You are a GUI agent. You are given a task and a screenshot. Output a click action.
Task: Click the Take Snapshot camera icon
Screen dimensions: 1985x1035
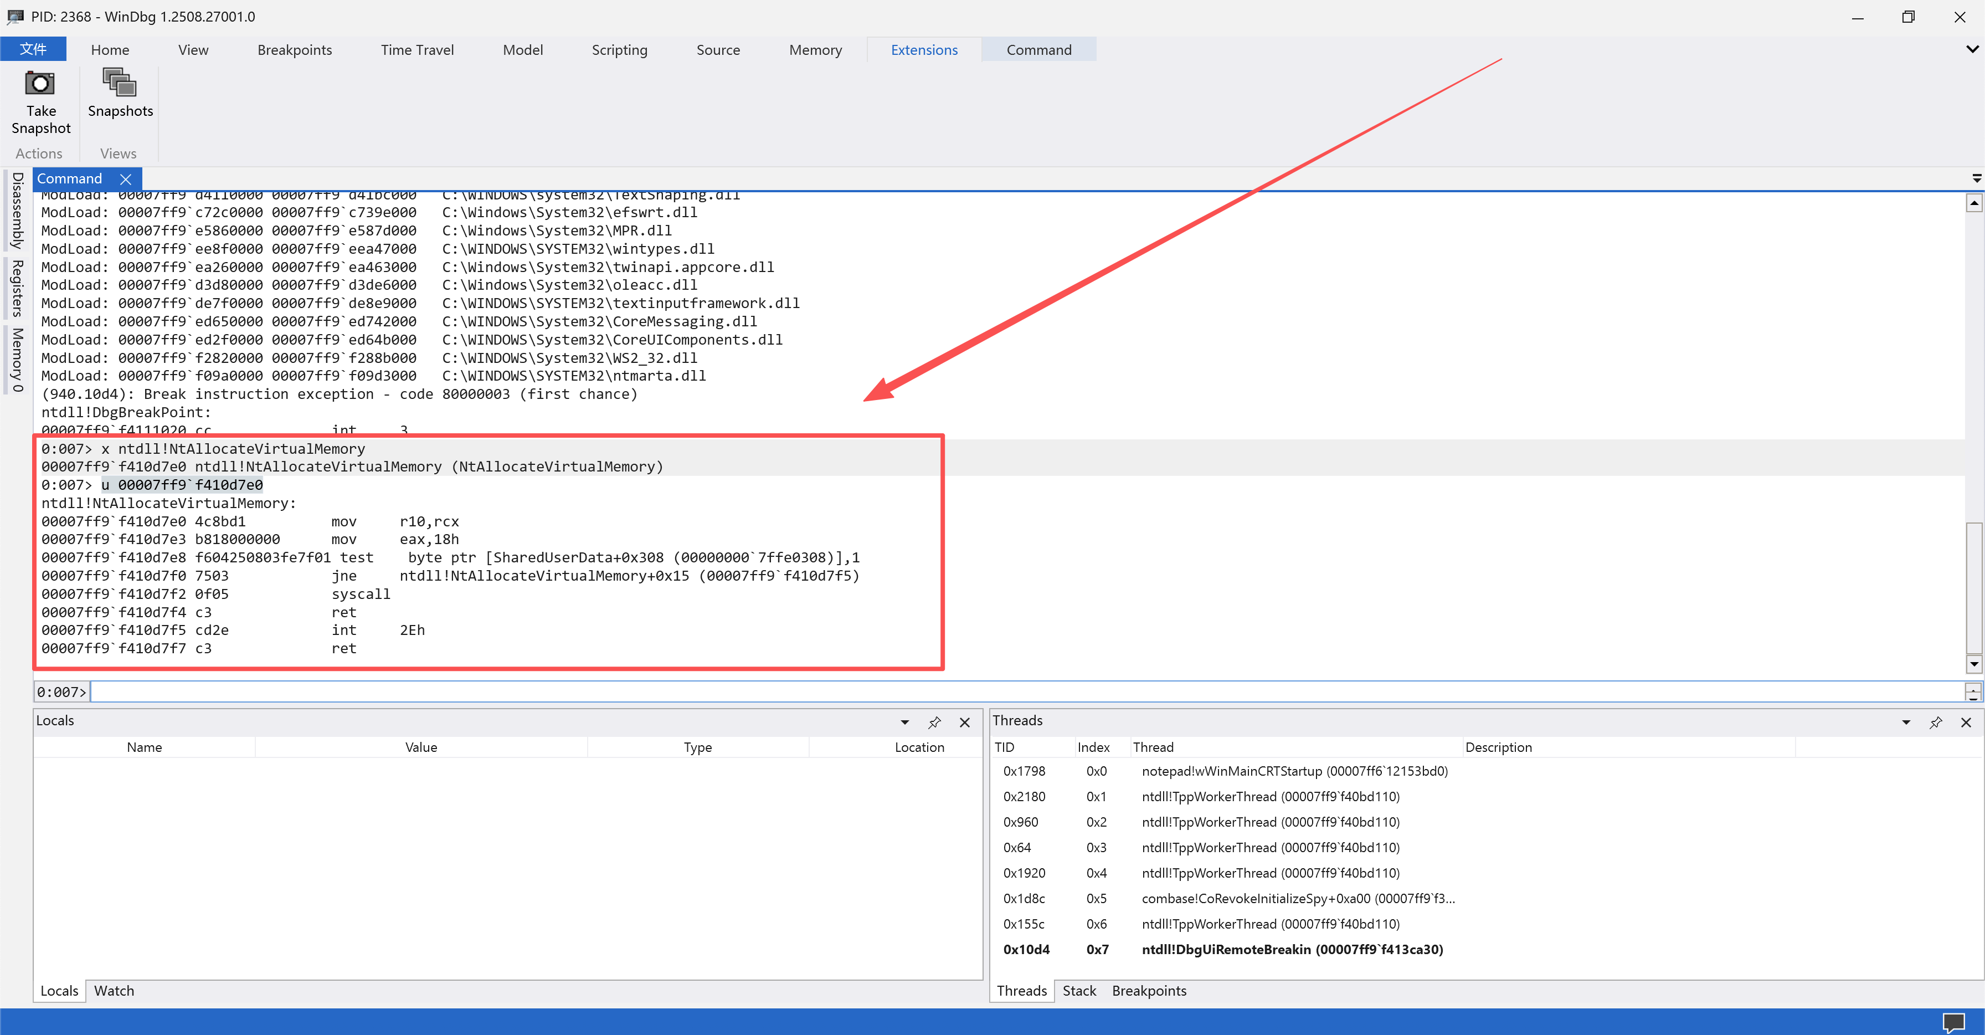40,84
